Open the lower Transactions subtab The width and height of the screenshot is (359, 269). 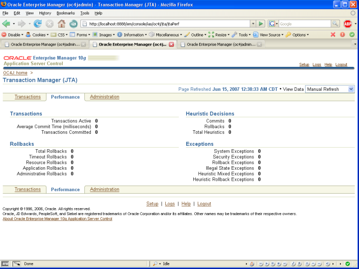(x=27, y=190)
